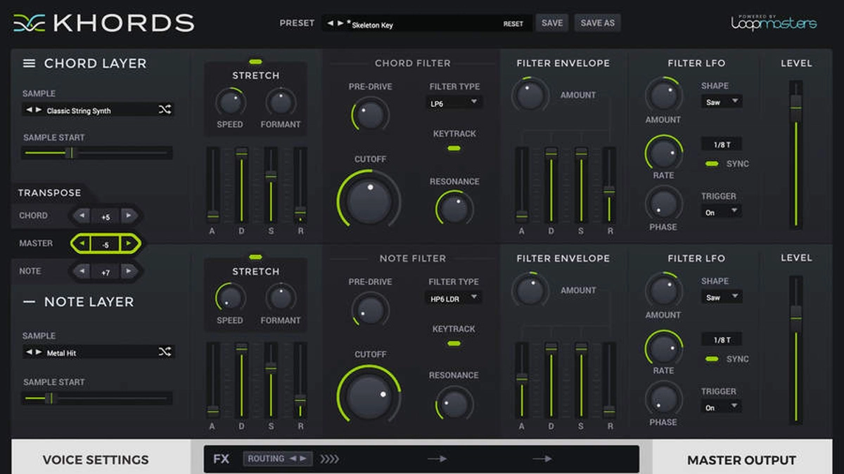Open the Chord Layer hamburger menu
844x474 pixels.
pyautogui.click(x=29, y=63)
